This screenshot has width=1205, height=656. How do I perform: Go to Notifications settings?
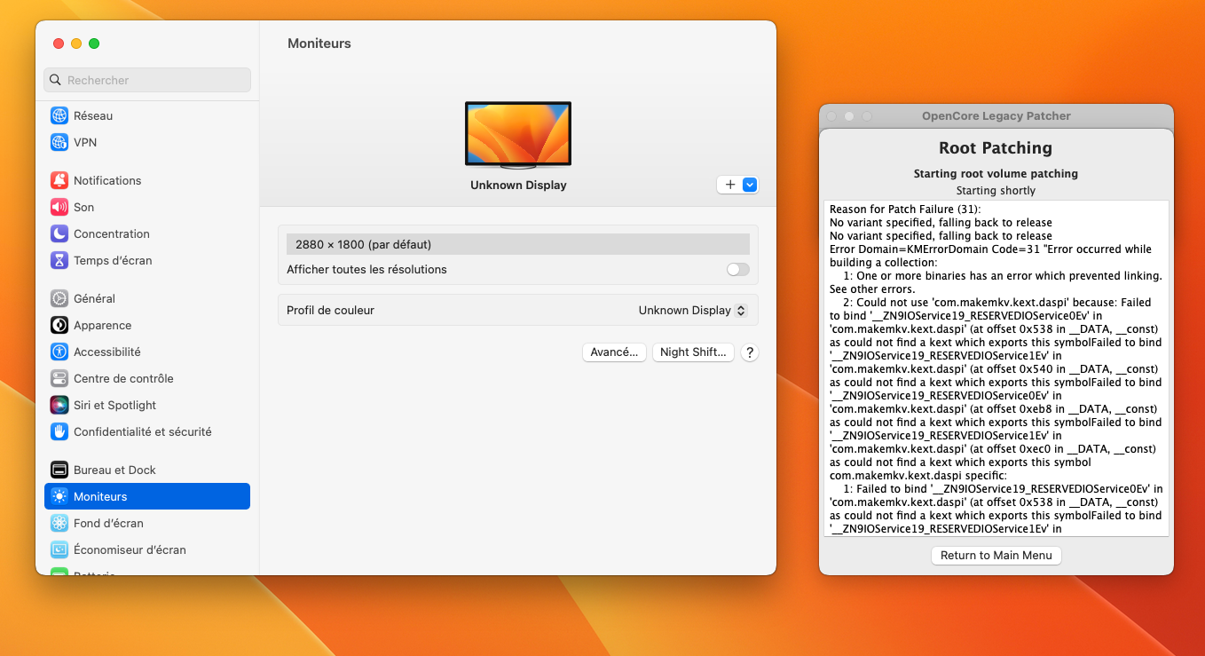pos(147,180)
